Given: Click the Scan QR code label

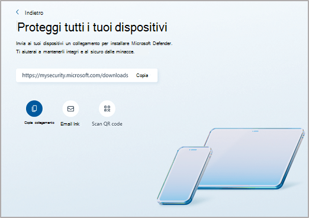Looking at the screenshot, I should tap(107, 124).
